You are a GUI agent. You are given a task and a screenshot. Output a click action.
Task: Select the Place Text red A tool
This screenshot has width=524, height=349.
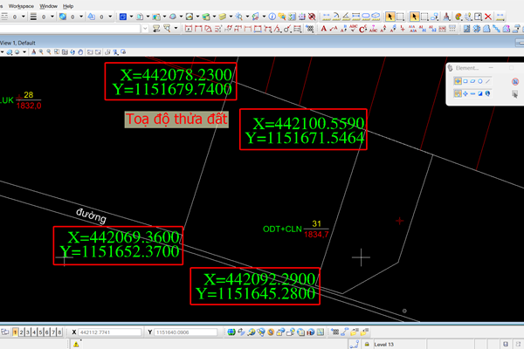point(323,29)
